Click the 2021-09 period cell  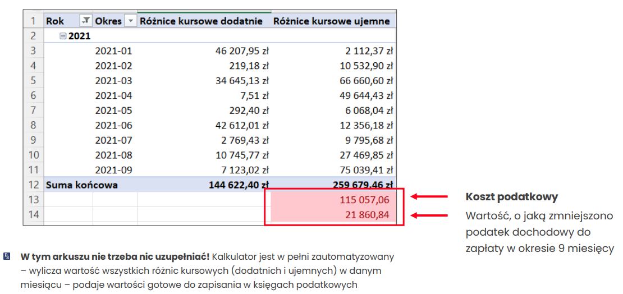tap(113, 169)
